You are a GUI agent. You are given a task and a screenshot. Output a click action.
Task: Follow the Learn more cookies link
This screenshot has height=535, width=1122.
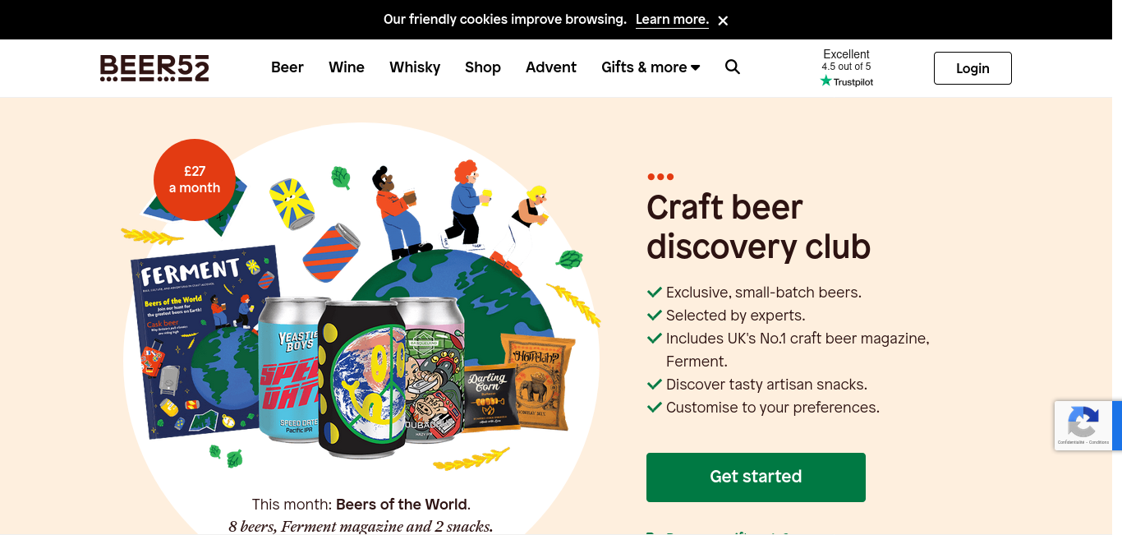point(672,20)
